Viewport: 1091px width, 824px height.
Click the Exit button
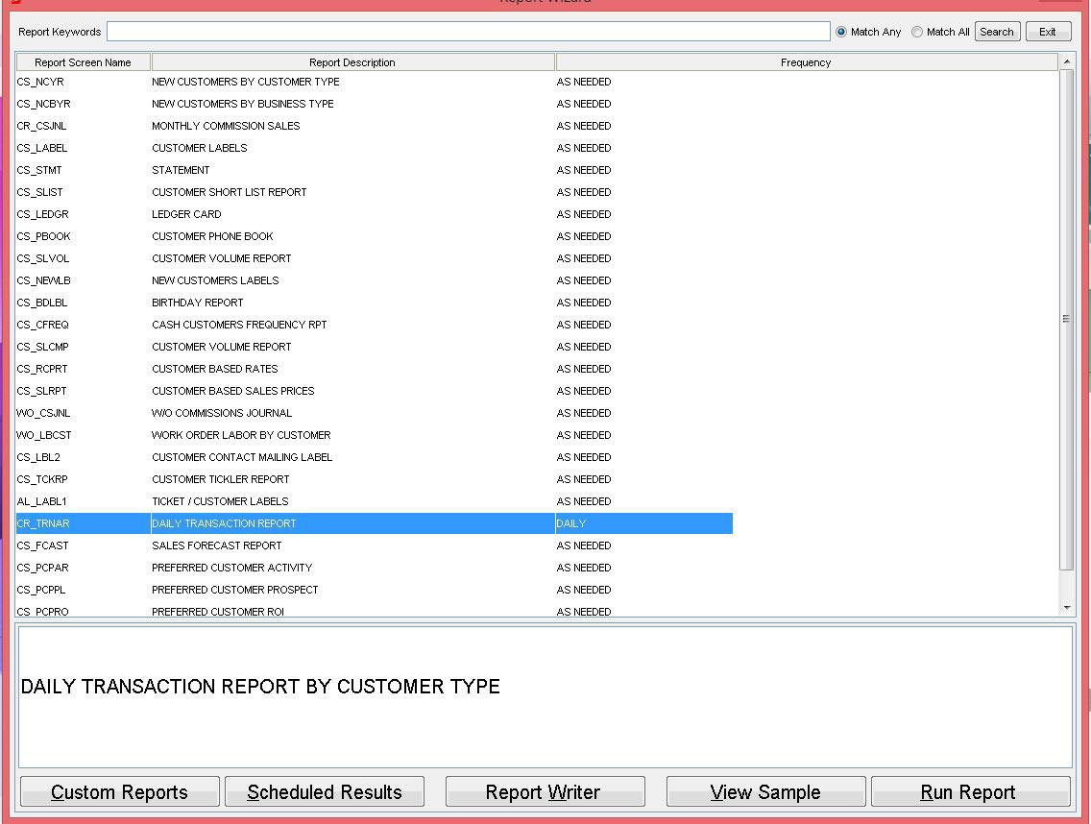point(1048,32)
